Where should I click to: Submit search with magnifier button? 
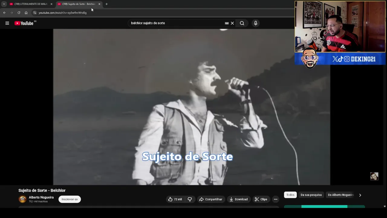(242, 23)
